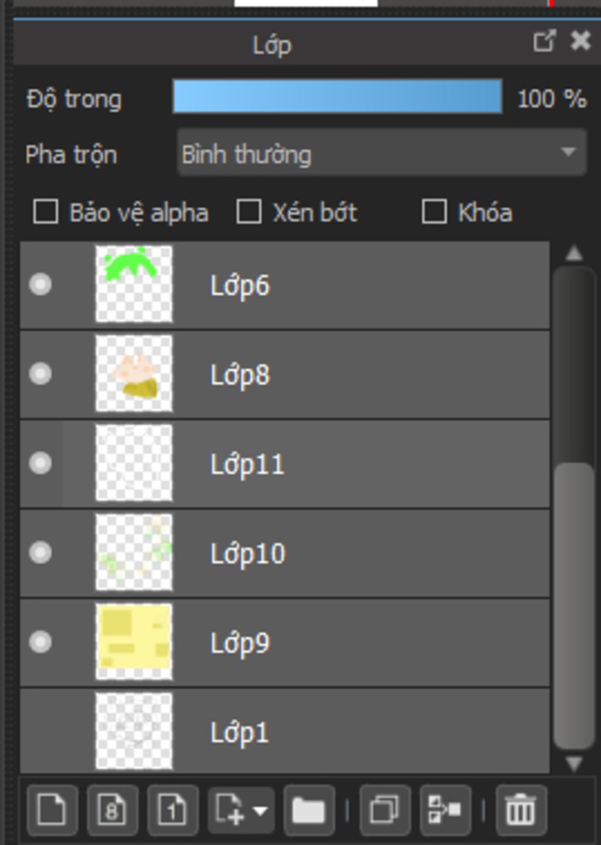Screen dimensions: 601x845
Task: Open the Pha trộn blend mode dropdown
Action: pos(382,153)
